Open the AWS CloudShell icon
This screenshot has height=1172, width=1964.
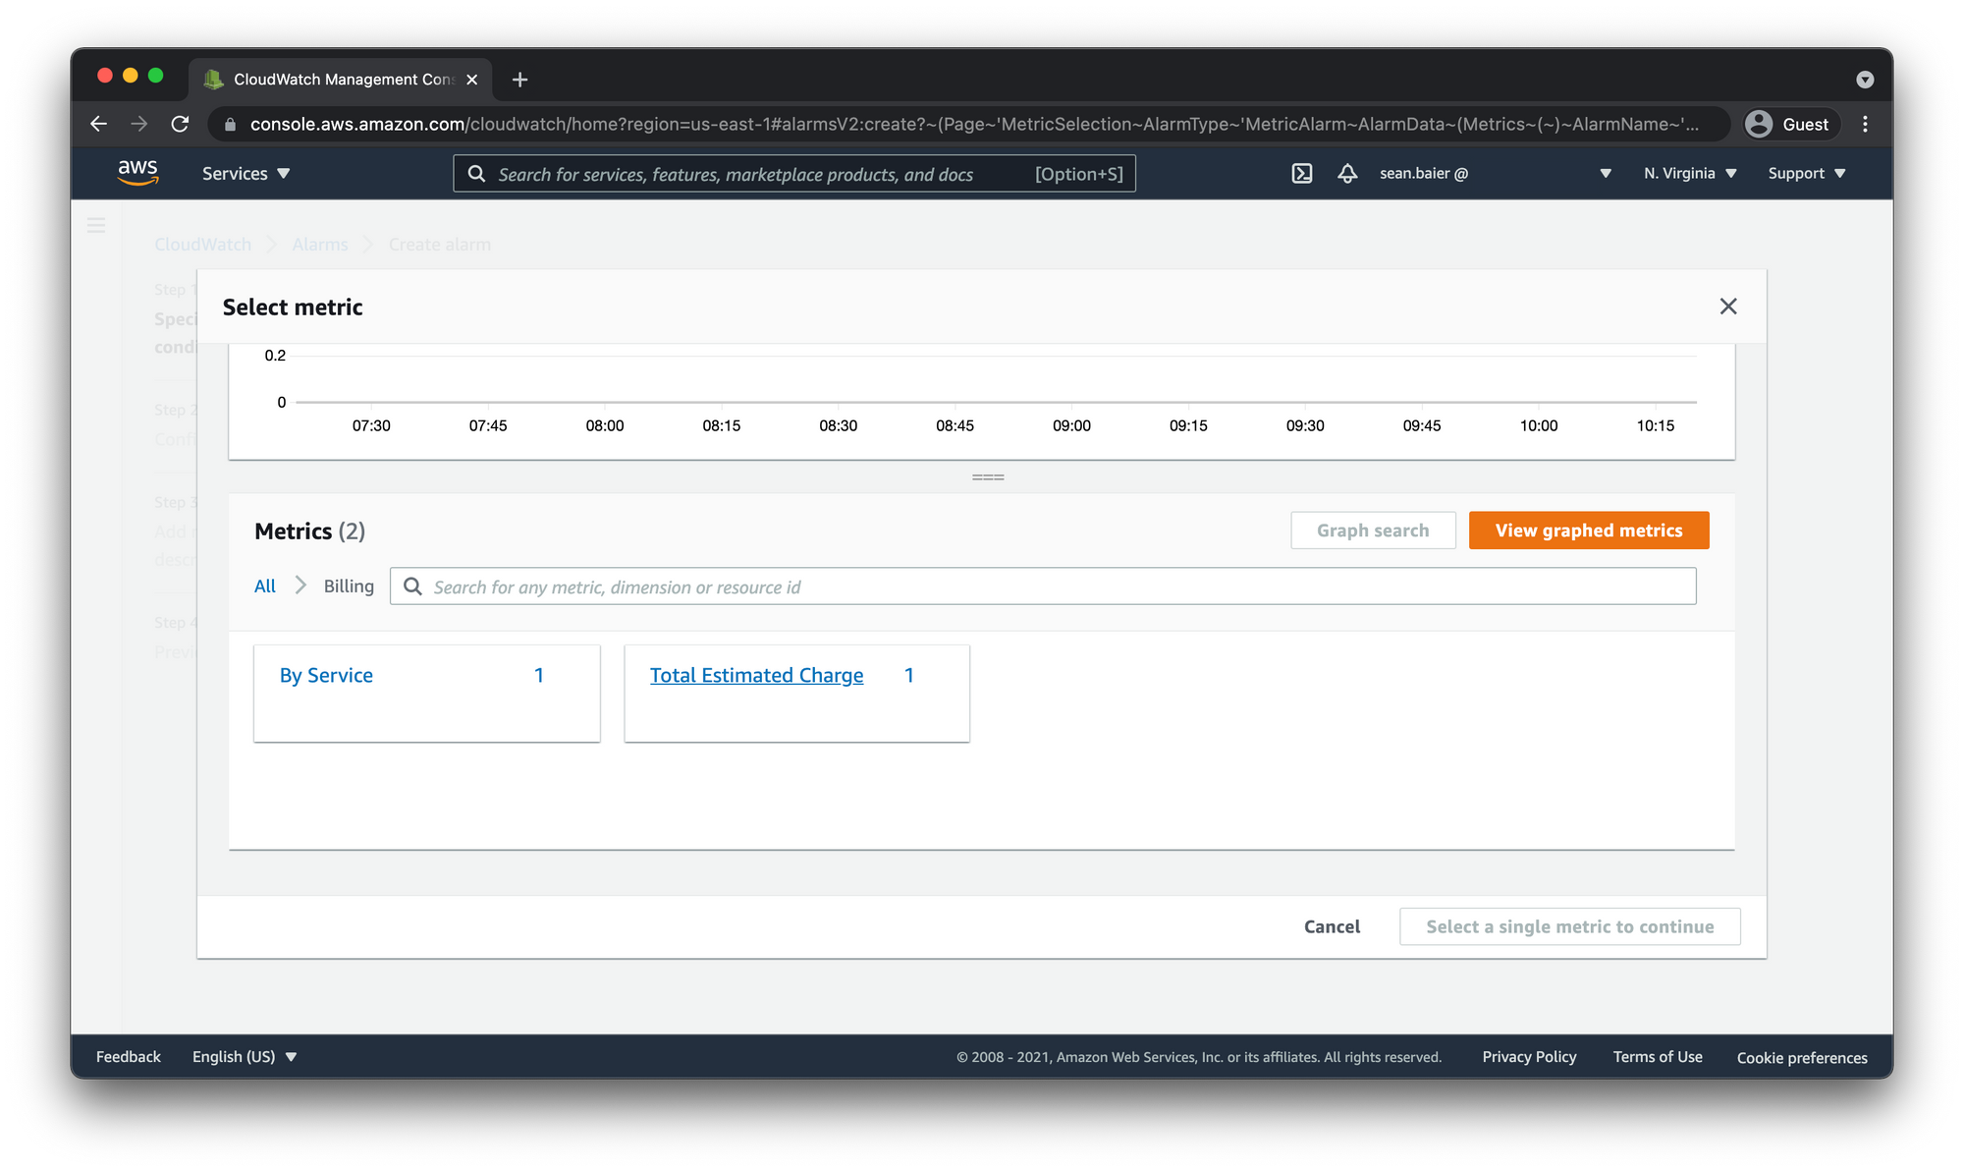[x=1301, y=174]
